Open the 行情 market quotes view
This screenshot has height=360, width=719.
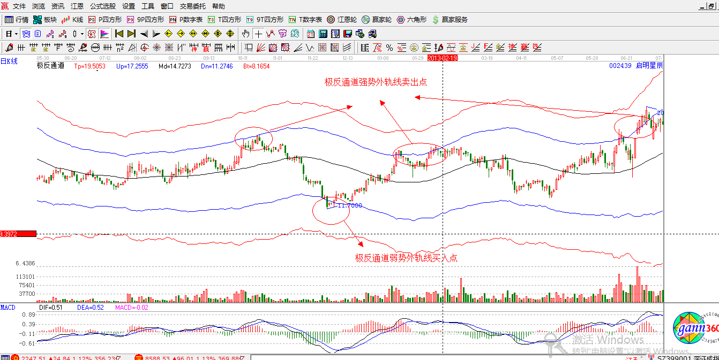pos(17,20)
